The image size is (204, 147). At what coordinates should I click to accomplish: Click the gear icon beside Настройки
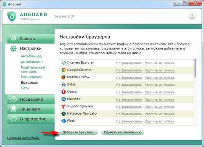[13, 48]
